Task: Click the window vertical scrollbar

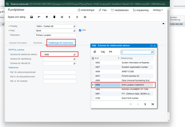Action: click(x=168, y=61)
